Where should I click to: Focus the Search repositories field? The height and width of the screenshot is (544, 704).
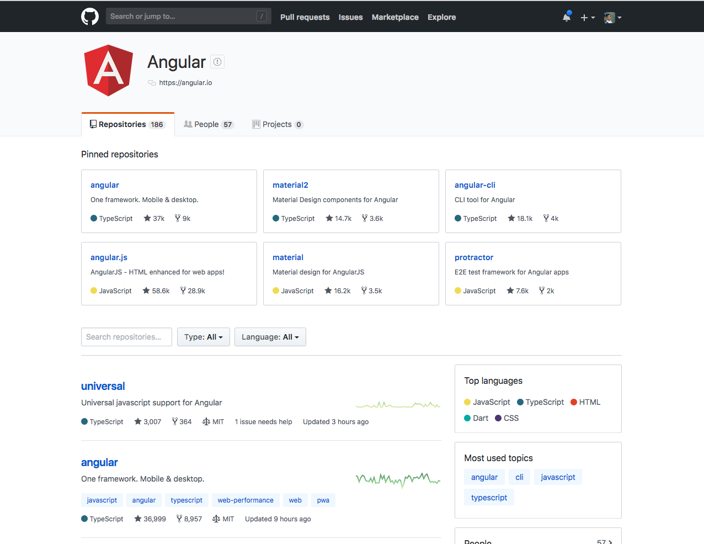click(x=126, y=337)
